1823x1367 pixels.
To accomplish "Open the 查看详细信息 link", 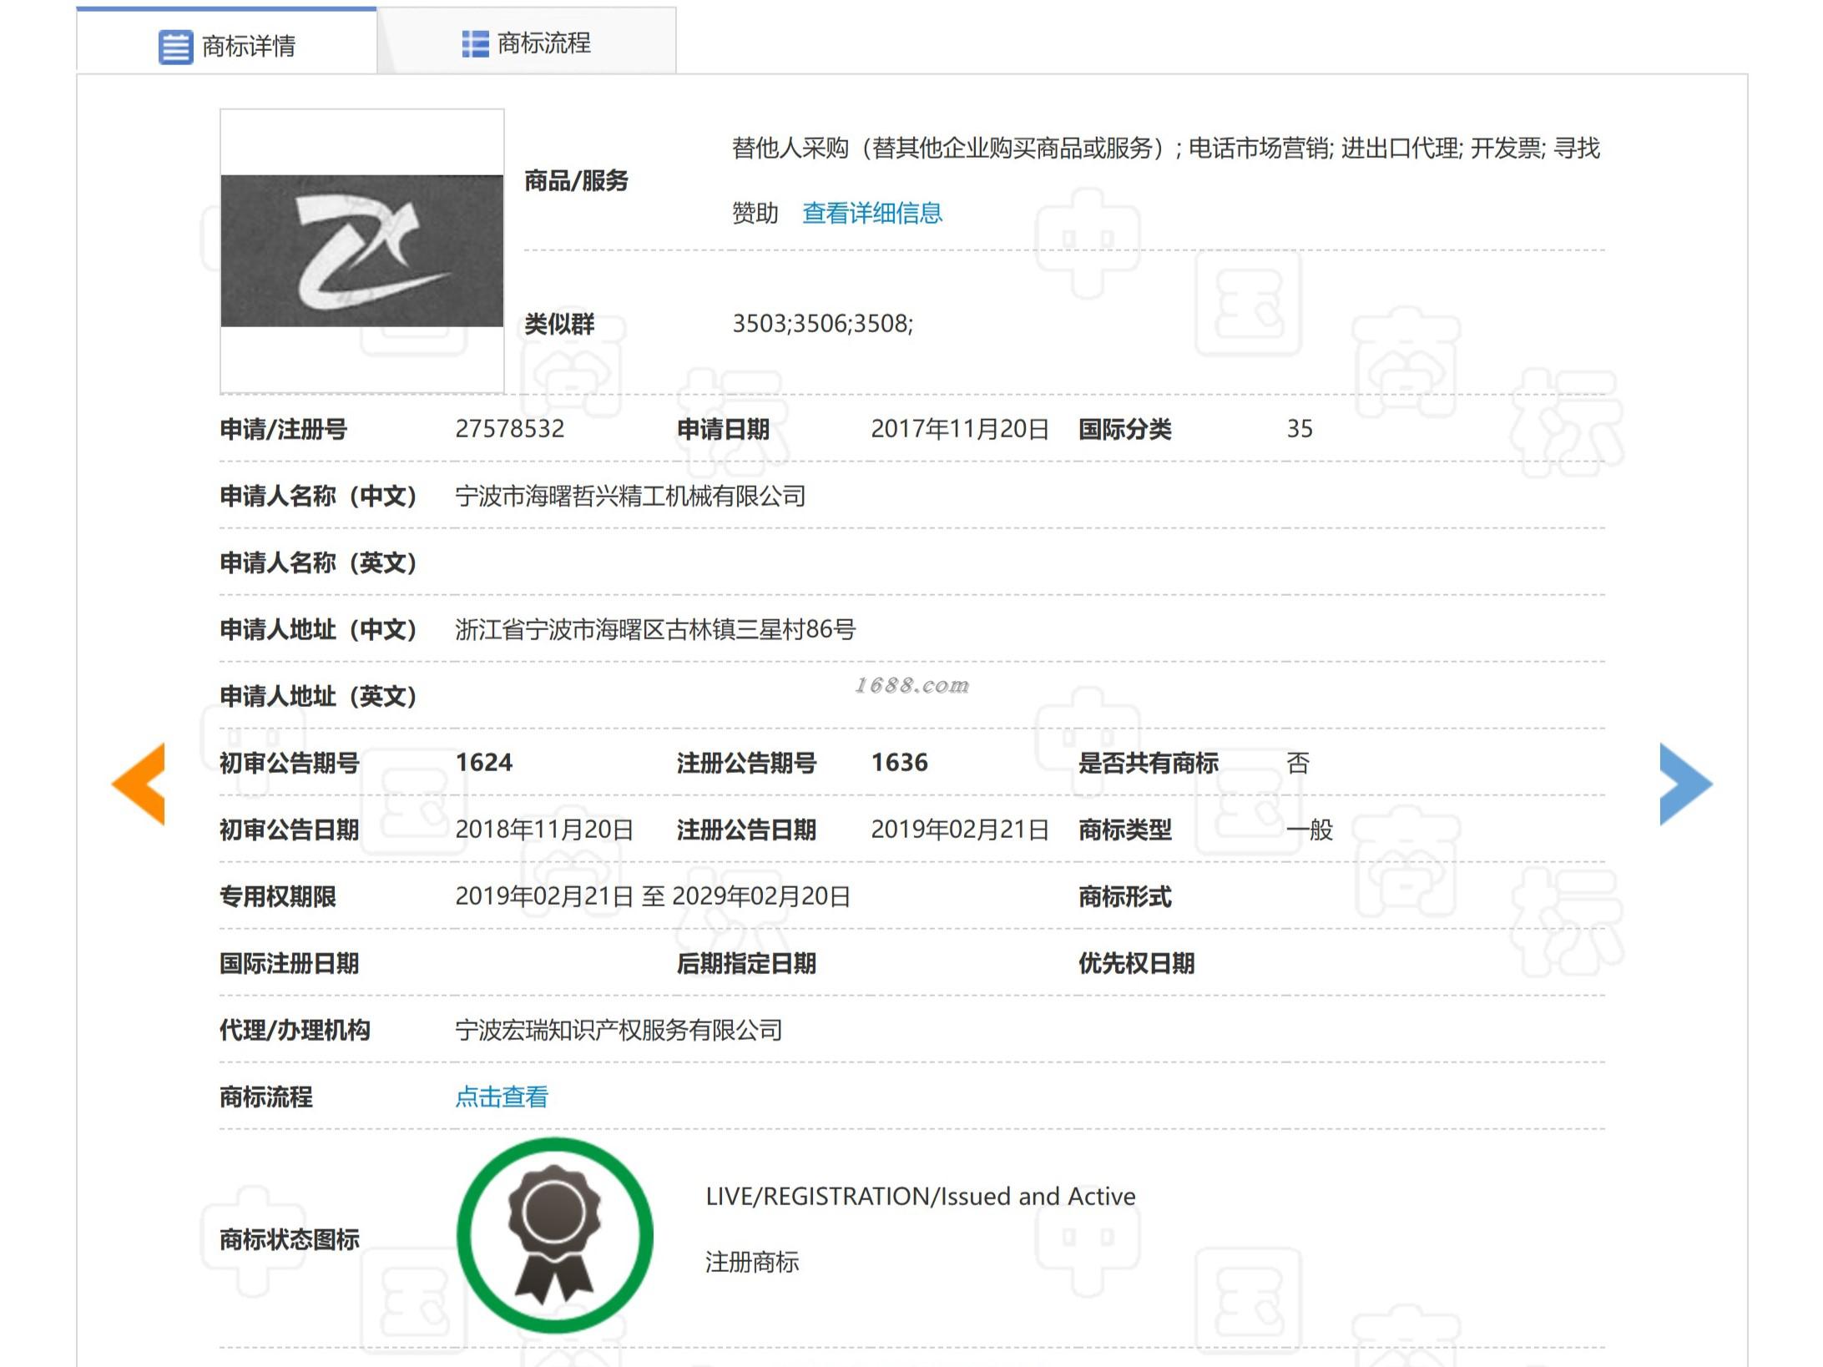I will point(872,214).
